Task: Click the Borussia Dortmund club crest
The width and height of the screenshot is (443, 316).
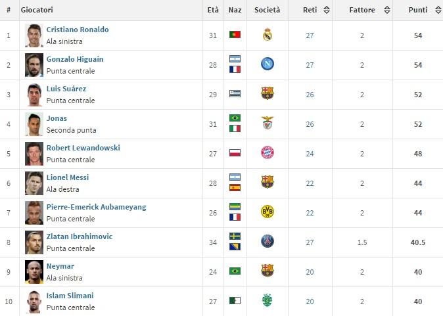Action: (x=268, y=212)
